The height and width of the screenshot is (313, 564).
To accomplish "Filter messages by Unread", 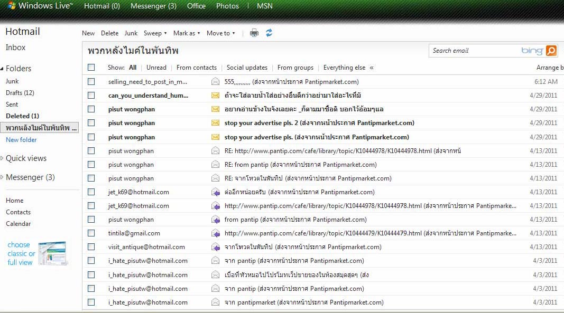I will pos(156,68).
